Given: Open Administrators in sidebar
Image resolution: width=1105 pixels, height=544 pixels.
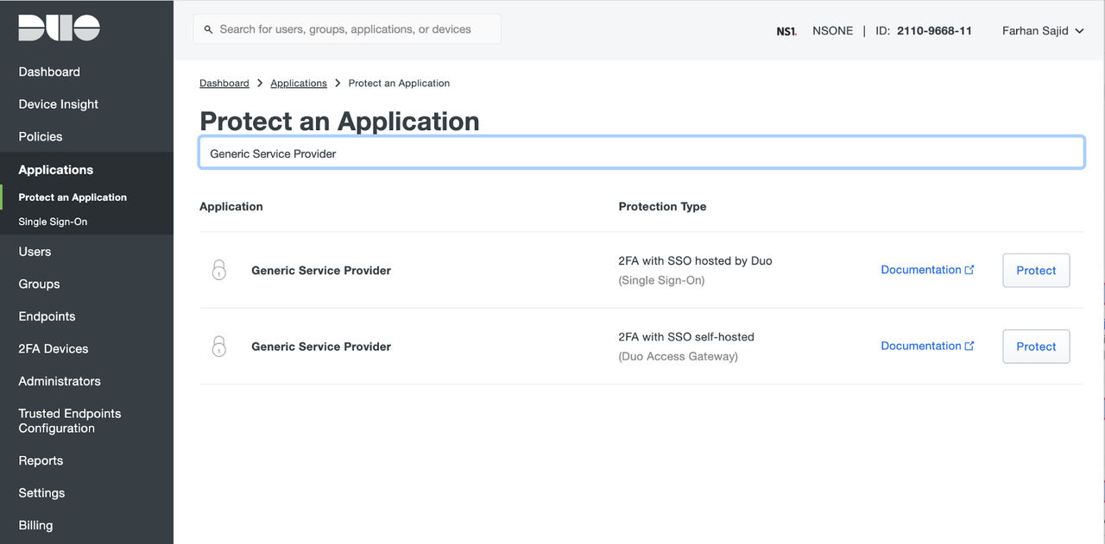Looking at the screenshot, I should 60,381.
